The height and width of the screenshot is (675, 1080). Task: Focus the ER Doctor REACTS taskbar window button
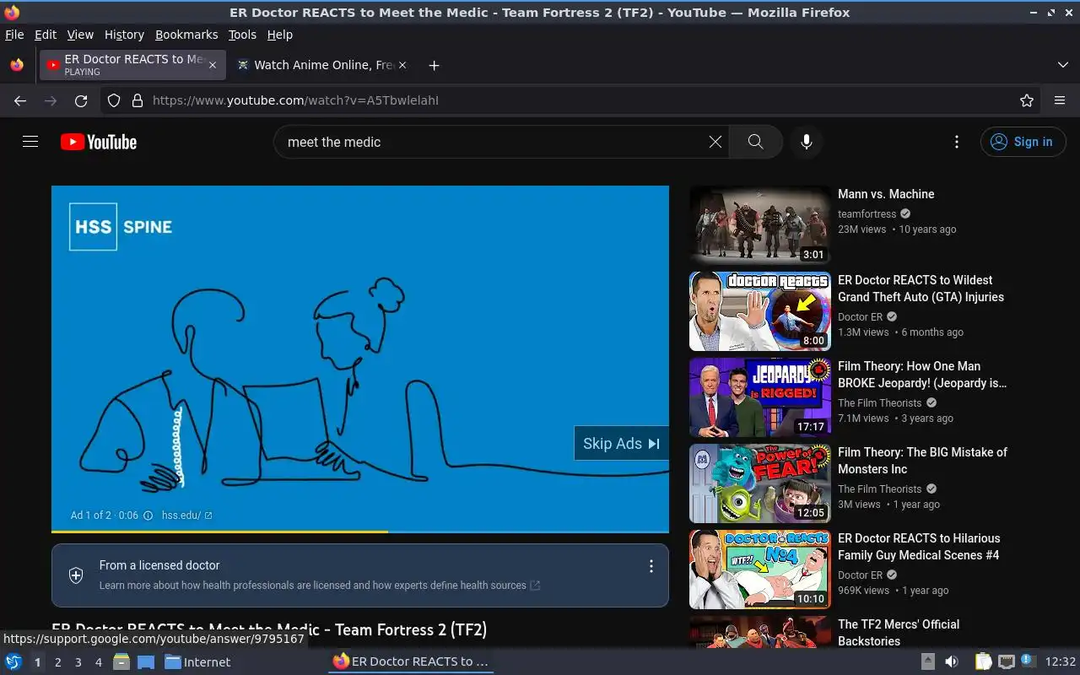pos(411,662)
